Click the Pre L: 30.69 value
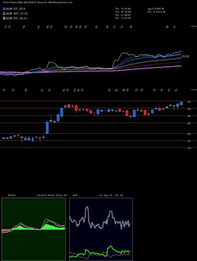Viewport: 197px width, 261px height. click(123, 15)
